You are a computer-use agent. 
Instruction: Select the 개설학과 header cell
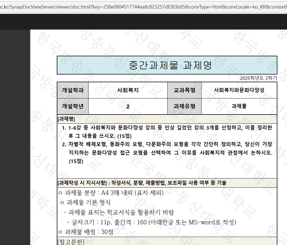coord(73,90)
